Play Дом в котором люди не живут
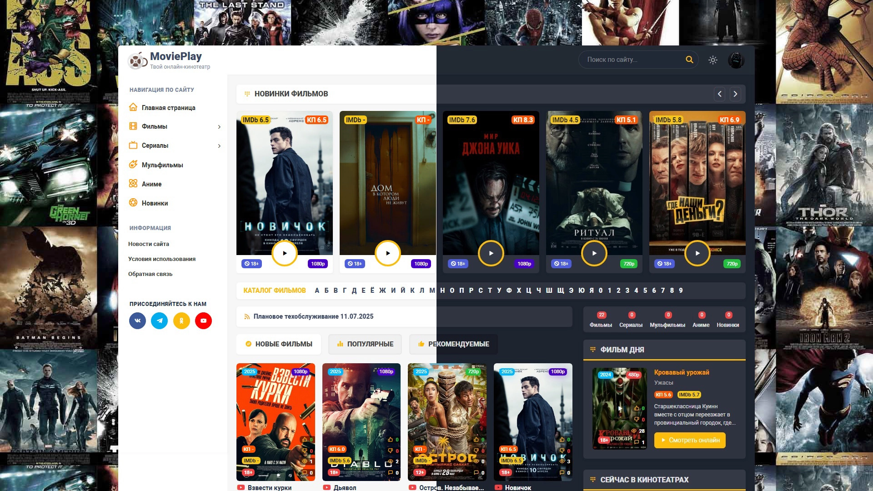873x491 pixels. tap(388, 253)
